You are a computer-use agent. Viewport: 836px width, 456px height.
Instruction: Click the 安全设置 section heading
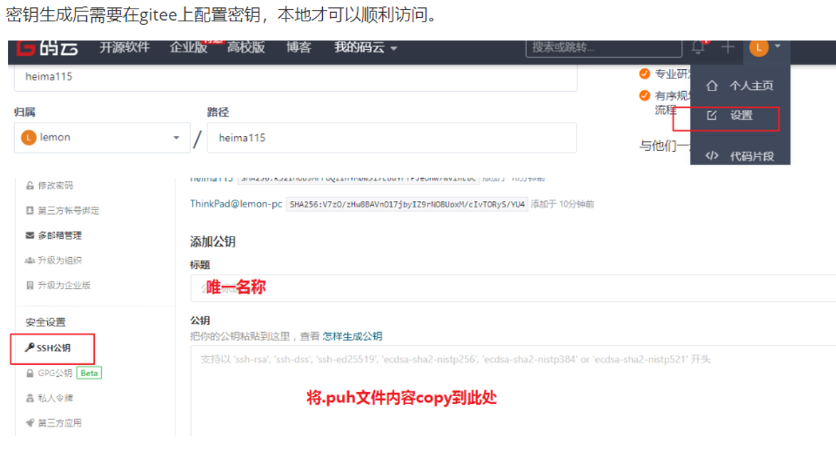click(46, 322)
